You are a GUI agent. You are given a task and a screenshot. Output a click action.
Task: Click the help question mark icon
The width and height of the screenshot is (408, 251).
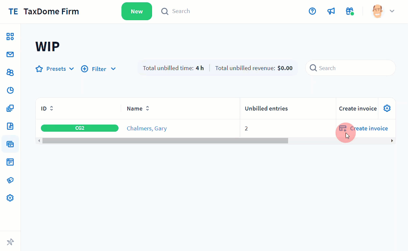click(312, 11)
